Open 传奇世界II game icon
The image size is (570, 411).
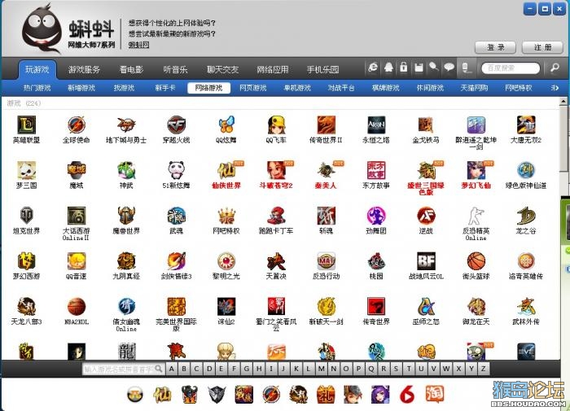[x=326, y=125]
